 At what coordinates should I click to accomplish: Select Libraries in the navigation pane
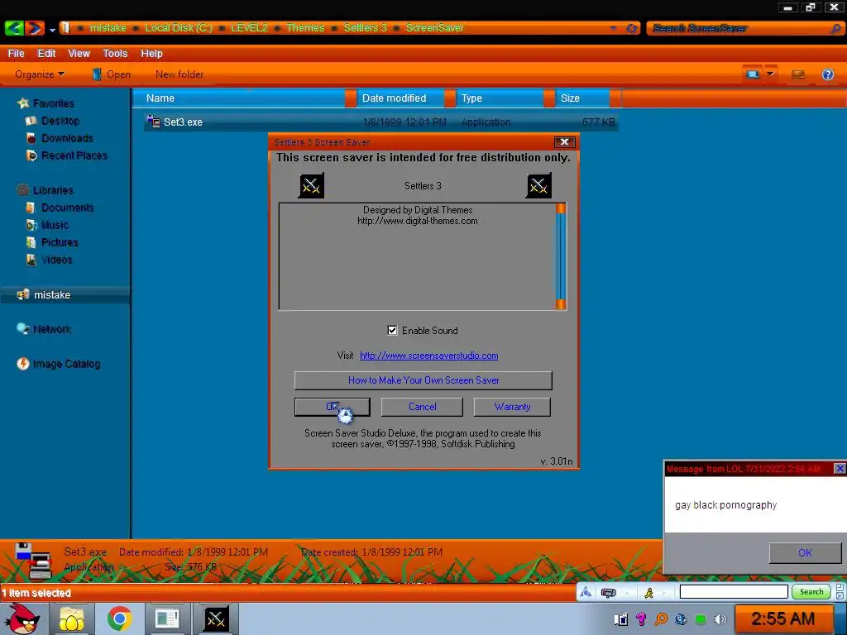tap(53, 190)
